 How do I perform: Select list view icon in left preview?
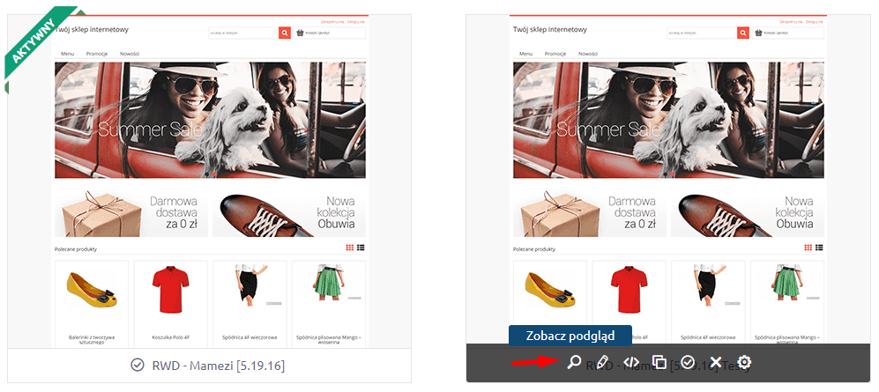pos(361,248)
